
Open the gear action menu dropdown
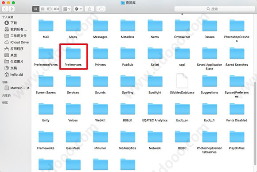78,9
